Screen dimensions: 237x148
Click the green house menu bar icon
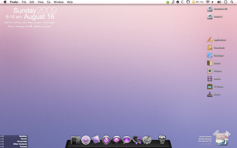(x=168, y=2)
